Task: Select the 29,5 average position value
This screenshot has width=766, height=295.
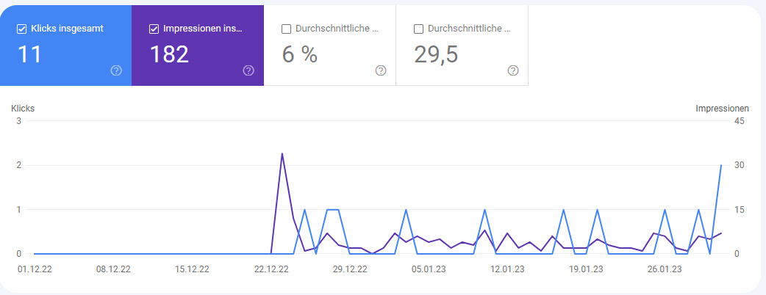Action: click(x=437, y=55)
